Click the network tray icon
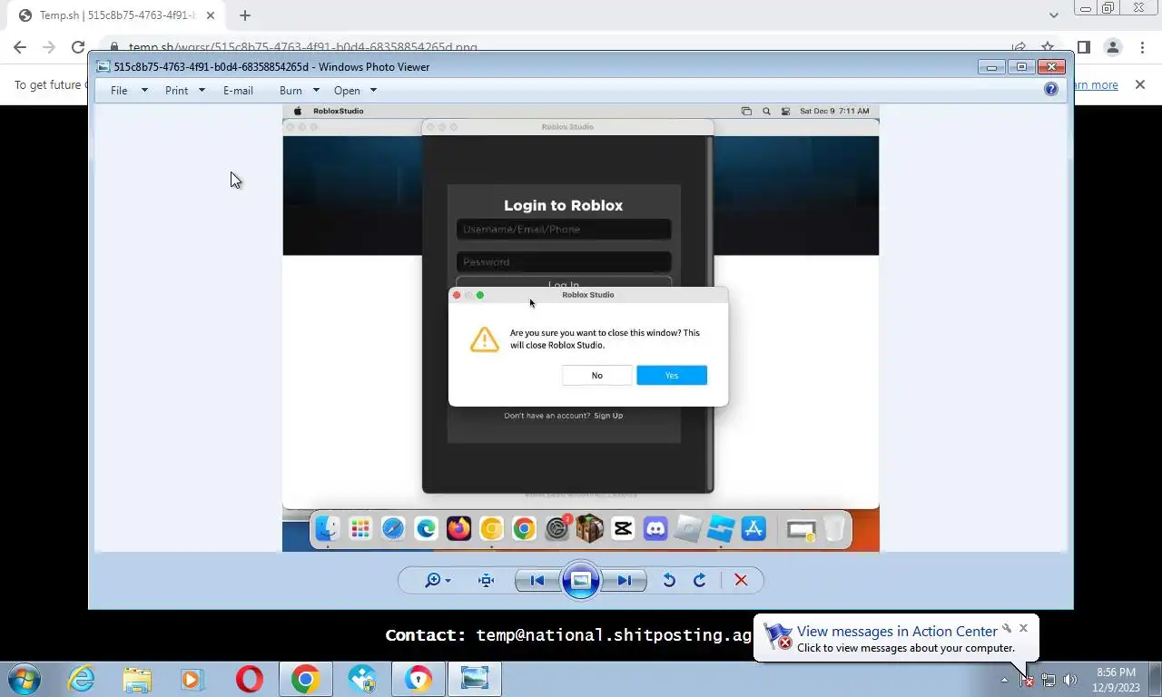Screen dimensions: 1162x697 (x=1049, y=680)
